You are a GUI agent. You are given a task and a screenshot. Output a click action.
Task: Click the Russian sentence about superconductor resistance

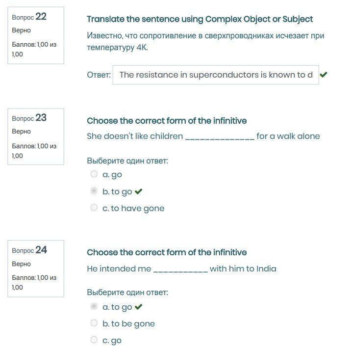coord(205,42)
